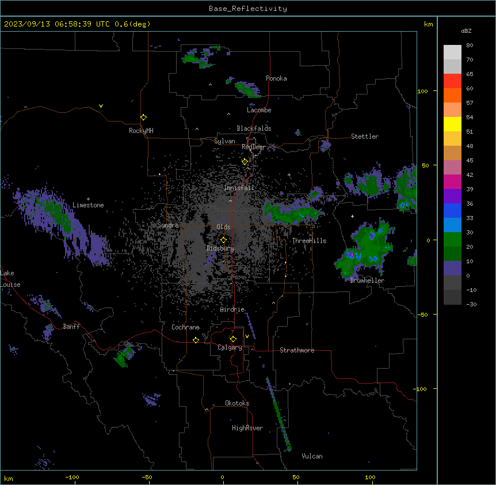Click the yellow diamond marker near RockyMH
Screen dimensions: 496x485
(x=144, y=118)
